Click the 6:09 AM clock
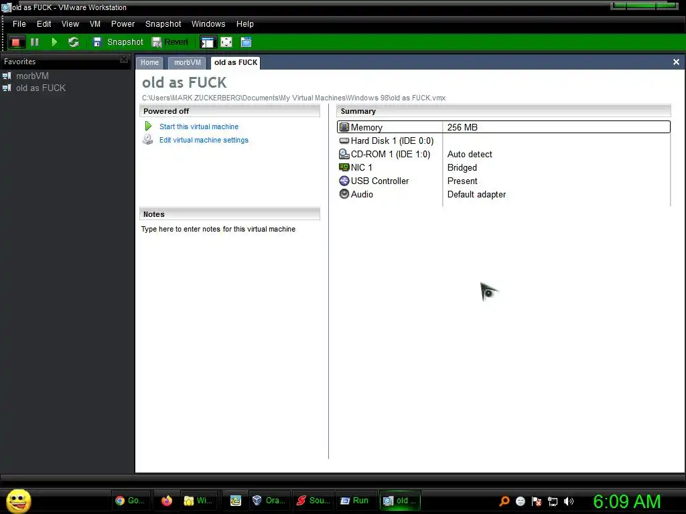Viewport: 686px width, 514px height. [x=627, y=501]
